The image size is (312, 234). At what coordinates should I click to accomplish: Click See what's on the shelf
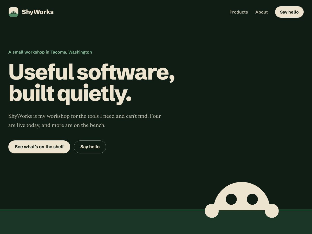39,147
